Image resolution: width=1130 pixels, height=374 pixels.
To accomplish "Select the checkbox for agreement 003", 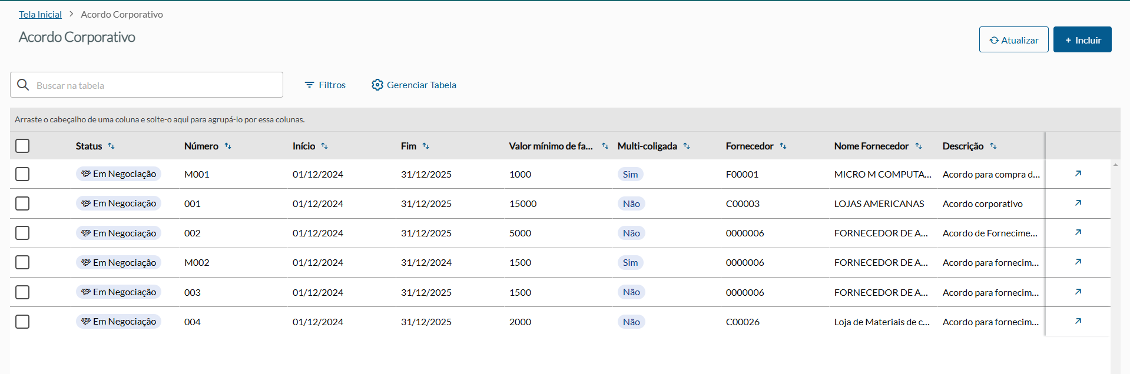I will tap(22, 292).
